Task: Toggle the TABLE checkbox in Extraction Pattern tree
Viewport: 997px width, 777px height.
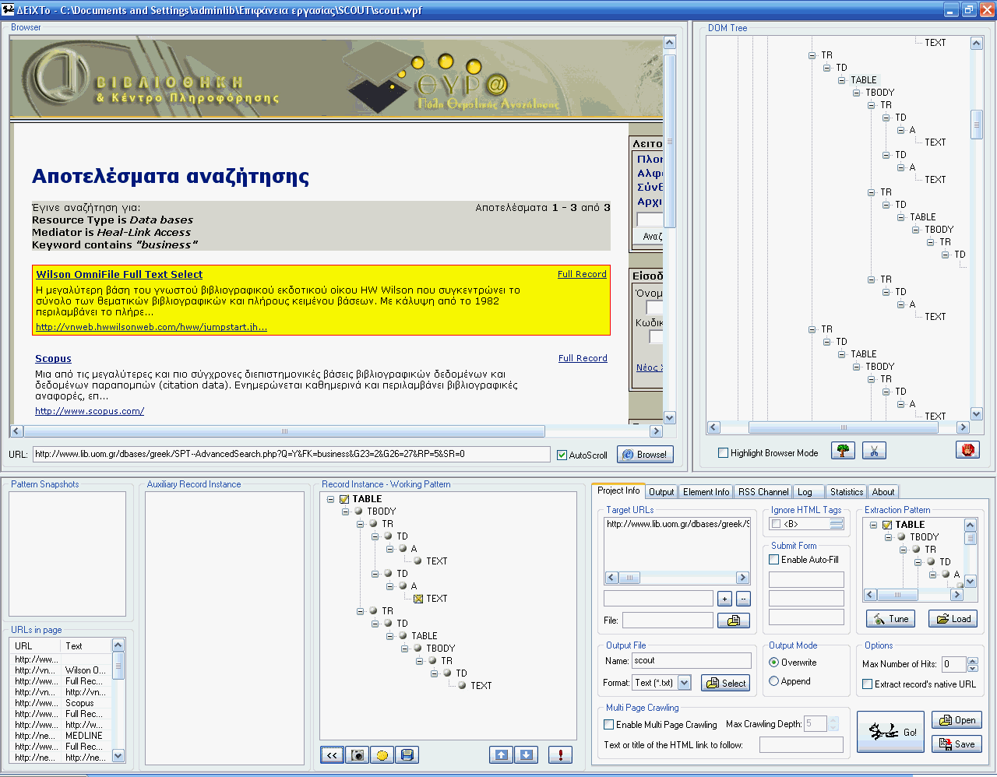Action: point(886,525)
